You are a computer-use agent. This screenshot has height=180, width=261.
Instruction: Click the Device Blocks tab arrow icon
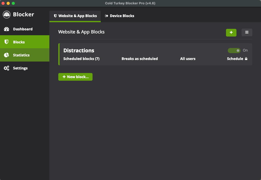point(106,16)
